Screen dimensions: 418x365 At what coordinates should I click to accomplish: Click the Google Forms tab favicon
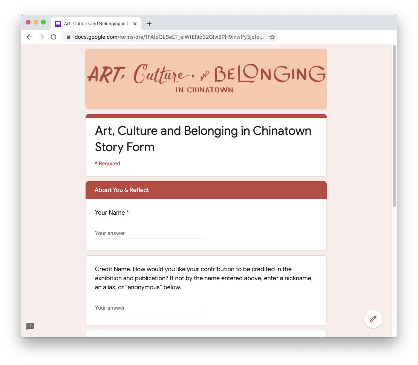(x=58, y=24)
